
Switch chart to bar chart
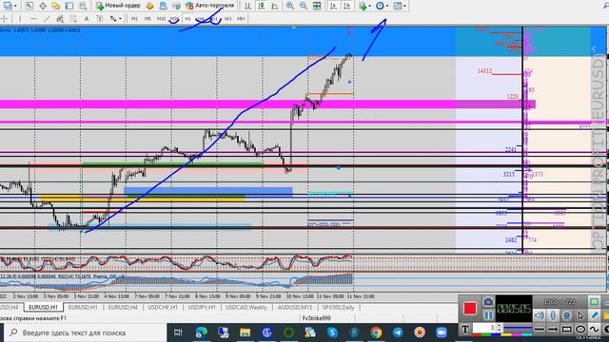[x=247, y=6]
